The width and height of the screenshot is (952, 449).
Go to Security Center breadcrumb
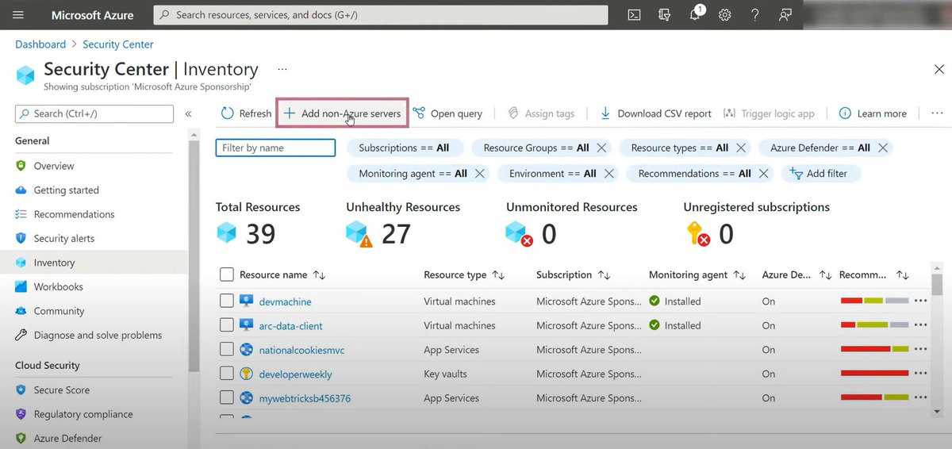[118, 44]
